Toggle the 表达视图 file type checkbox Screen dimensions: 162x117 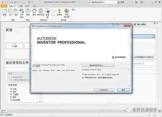point(11,100)
